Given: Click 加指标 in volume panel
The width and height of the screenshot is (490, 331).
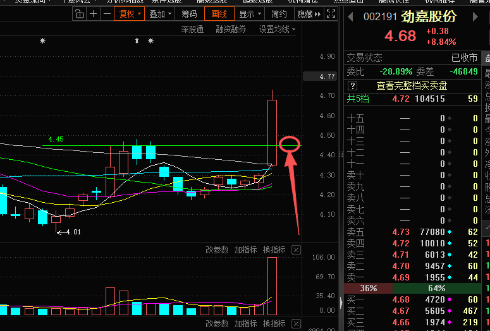Looking at the screenshot, I should click(x=245, y=250).
